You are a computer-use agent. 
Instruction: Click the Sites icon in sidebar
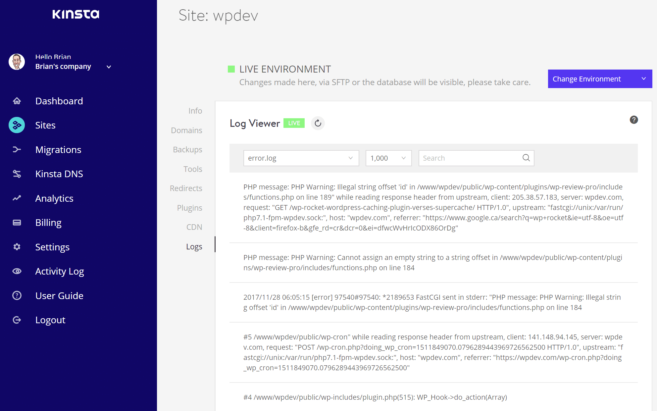17,125
